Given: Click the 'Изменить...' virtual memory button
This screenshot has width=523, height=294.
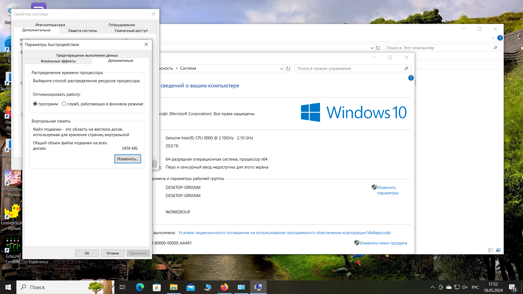Looking at the screenshot, I should (127, 159).
